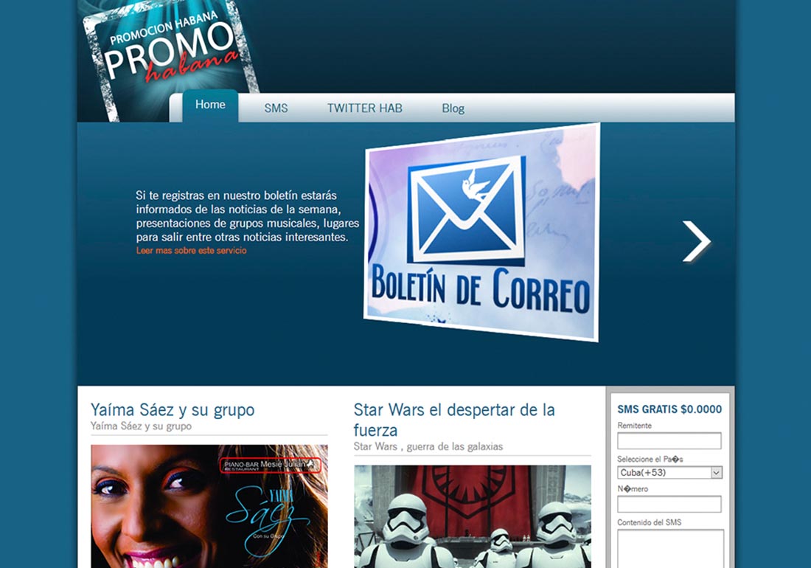Open the SMS tab

click(276, 108)
